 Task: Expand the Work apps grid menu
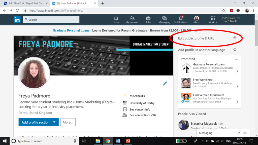(x=213, y=20)
